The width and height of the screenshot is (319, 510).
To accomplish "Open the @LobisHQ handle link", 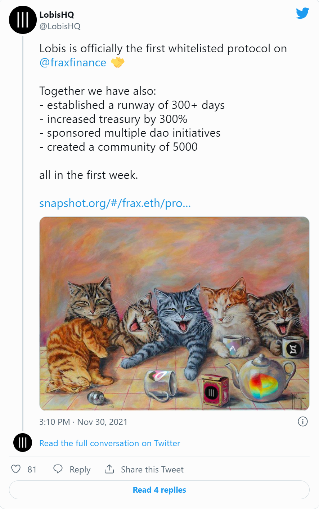I will 60,26.
